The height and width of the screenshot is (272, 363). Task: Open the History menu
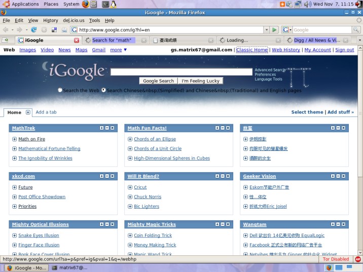coord(51,20)
